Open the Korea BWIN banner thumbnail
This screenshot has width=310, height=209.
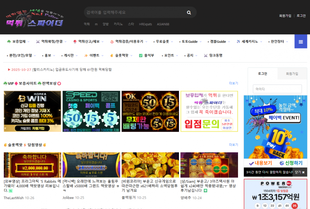[x=32, y=111]
